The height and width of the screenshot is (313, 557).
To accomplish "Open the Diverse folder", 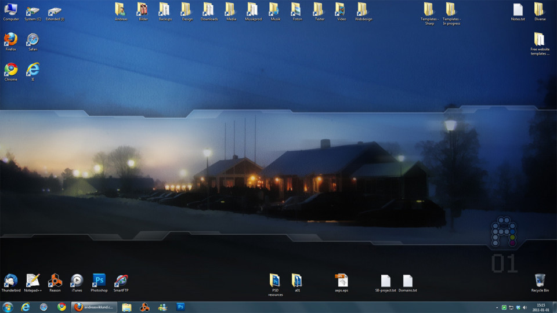I will point(540,12).
